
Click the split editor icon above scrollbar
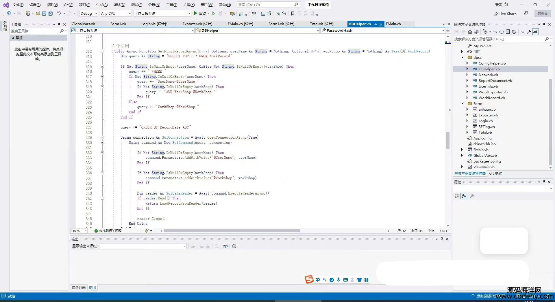click(448, 30)
